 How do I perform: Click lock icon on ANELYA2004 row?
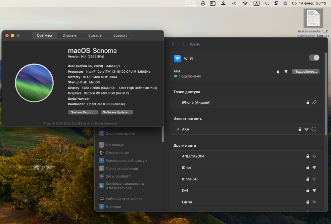pyautogui.click(x=307, y=156)
